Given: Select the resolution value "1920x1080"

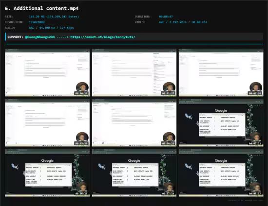Looking at the screenshot, I should point(37,22).
